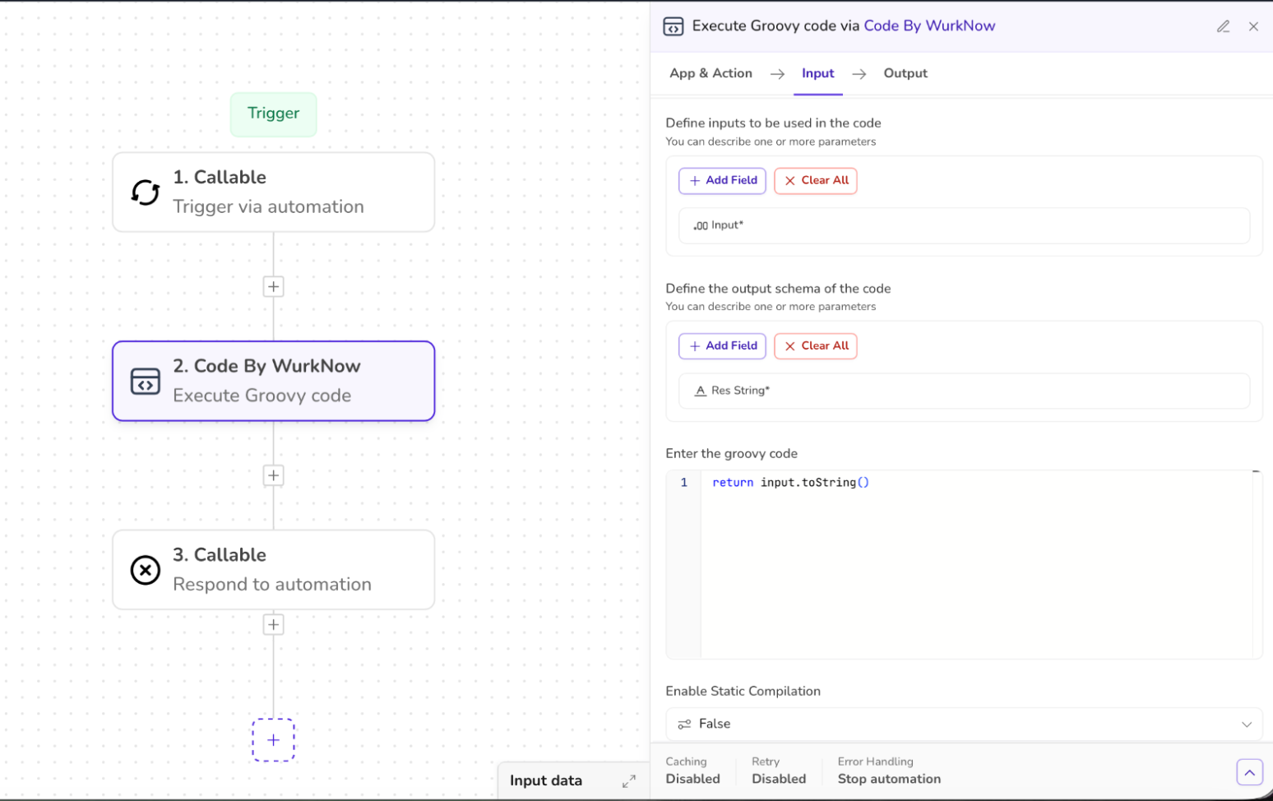Collapse the bottom settings bar with the up chevron
This screenshot has height=801, width=1273.
[1249, 772]
